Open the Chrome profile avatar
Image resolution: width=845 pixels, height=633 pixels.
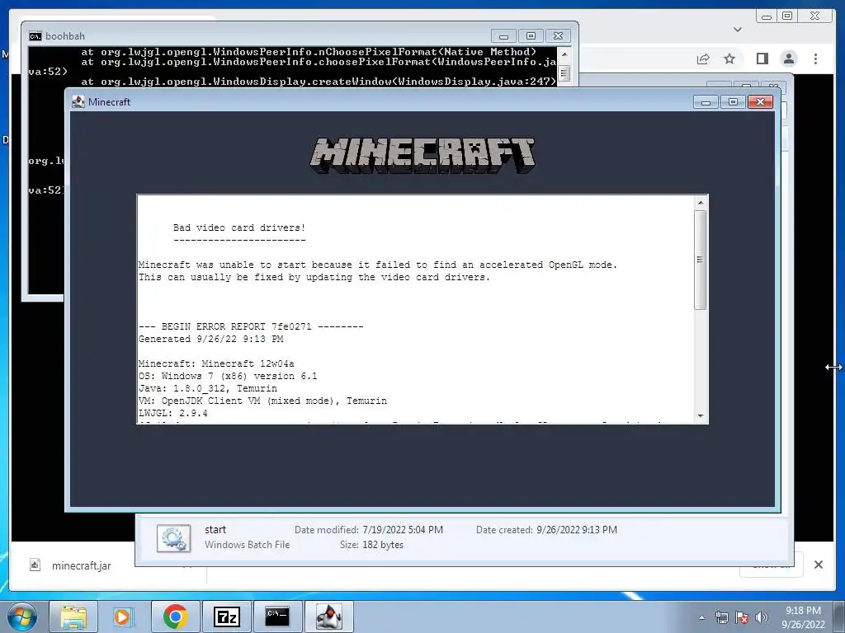pyautogui.click(x=788, y=59)
